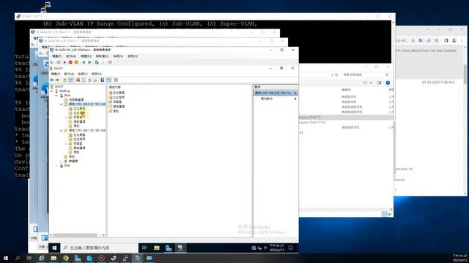Click 位址租用 in the scope contents list
Screen dimensions: 469x263
click(119, 97)
